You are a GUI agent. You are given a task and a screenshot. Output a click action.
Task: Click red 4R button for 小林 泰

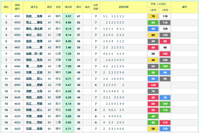coord(153,47)
